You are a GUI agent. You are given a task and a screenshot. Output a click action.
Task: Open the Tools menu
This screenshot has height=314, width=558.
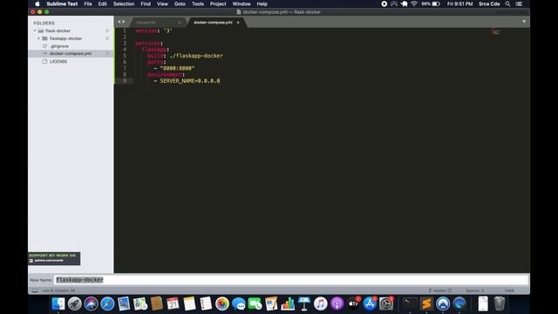(x=198, y=3)
